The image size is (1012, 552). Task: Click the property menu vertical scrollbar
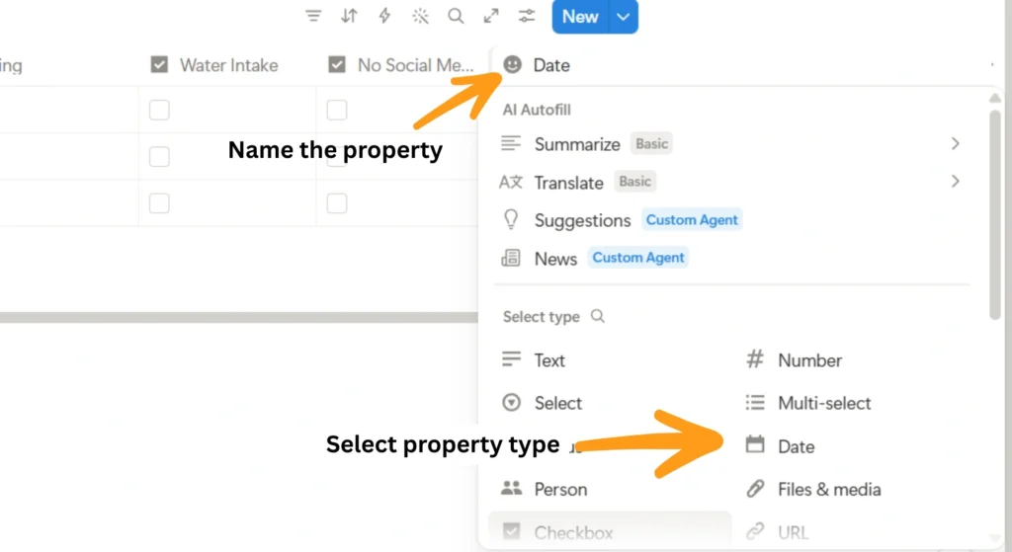[x=994, y=214]
